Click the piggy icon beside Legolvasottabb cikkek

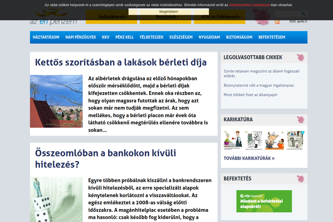pyautogui.click(x=300, y=58)
